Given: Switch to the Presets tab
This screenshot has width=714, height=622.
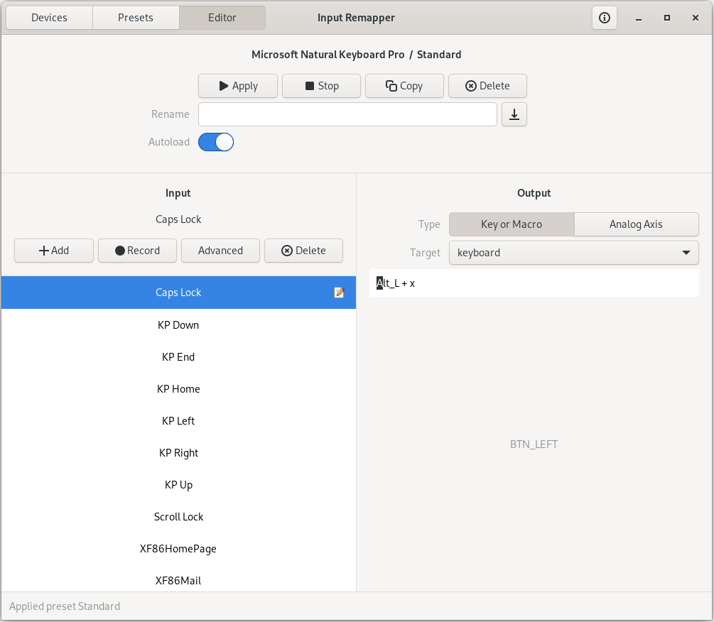Looking at the screenshot, I should point(136,18).
